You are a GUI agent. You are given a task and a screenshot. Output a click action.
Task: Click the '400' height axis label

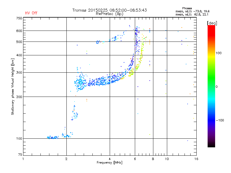(x=19, y=55)
